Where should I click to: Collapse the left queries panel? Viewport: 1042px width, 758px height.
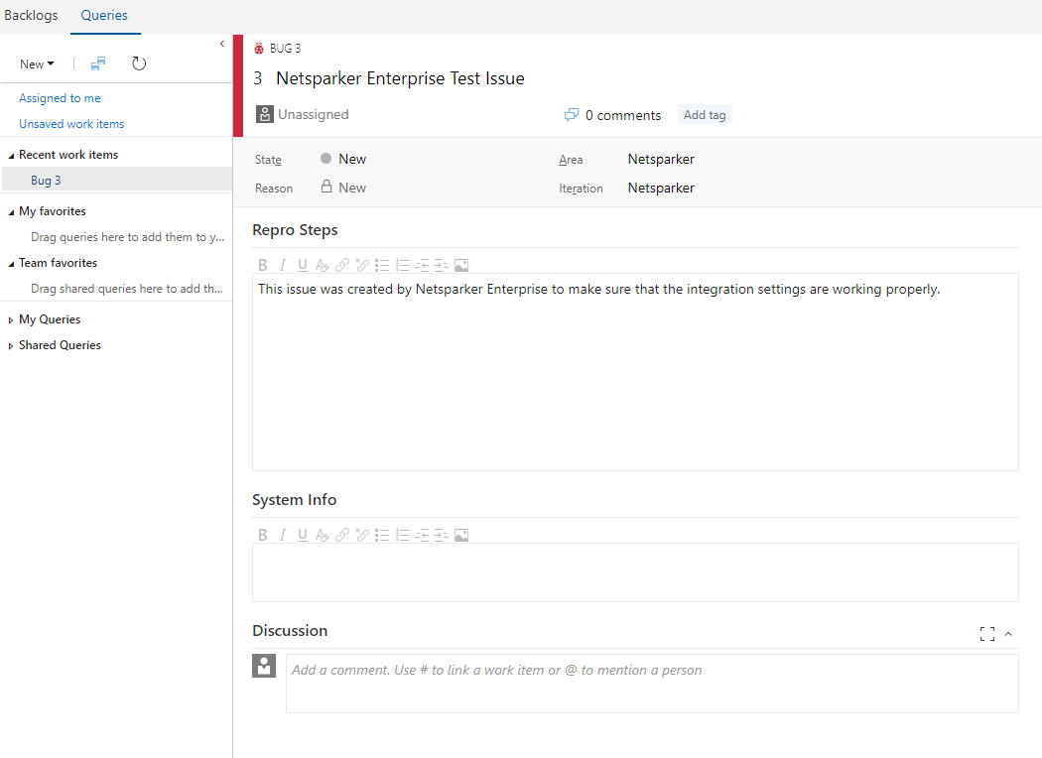221,44
